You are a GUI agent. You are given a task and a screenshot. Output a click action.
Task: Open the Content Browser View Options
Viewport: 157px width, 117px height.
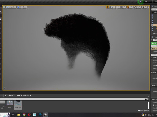tap(144, 111)
